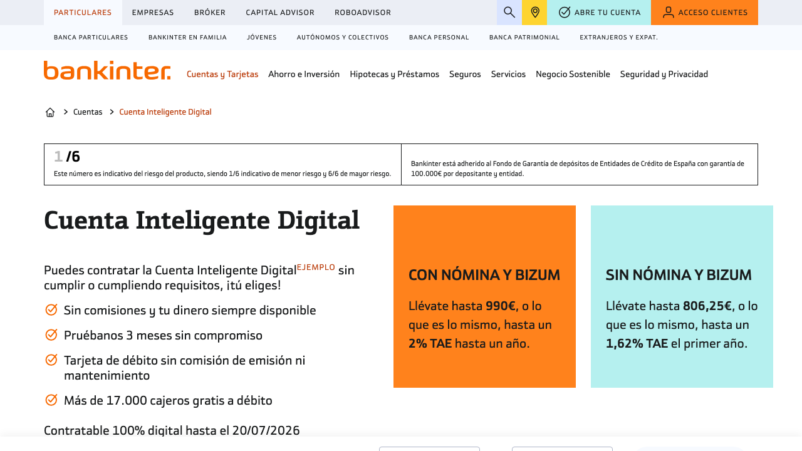The height and width of the screenshot is (451, 802).
Task: Open Extranjeros y Expat. section
Action: click(618, 38)
